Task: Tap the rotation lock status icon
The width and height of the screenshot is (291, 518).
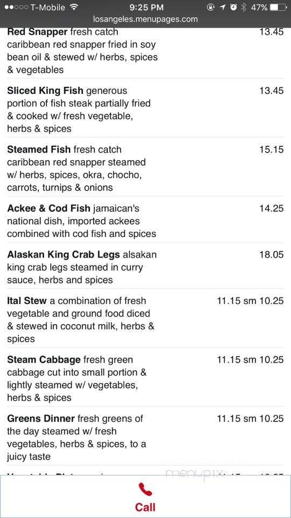Action: [211, 7]
